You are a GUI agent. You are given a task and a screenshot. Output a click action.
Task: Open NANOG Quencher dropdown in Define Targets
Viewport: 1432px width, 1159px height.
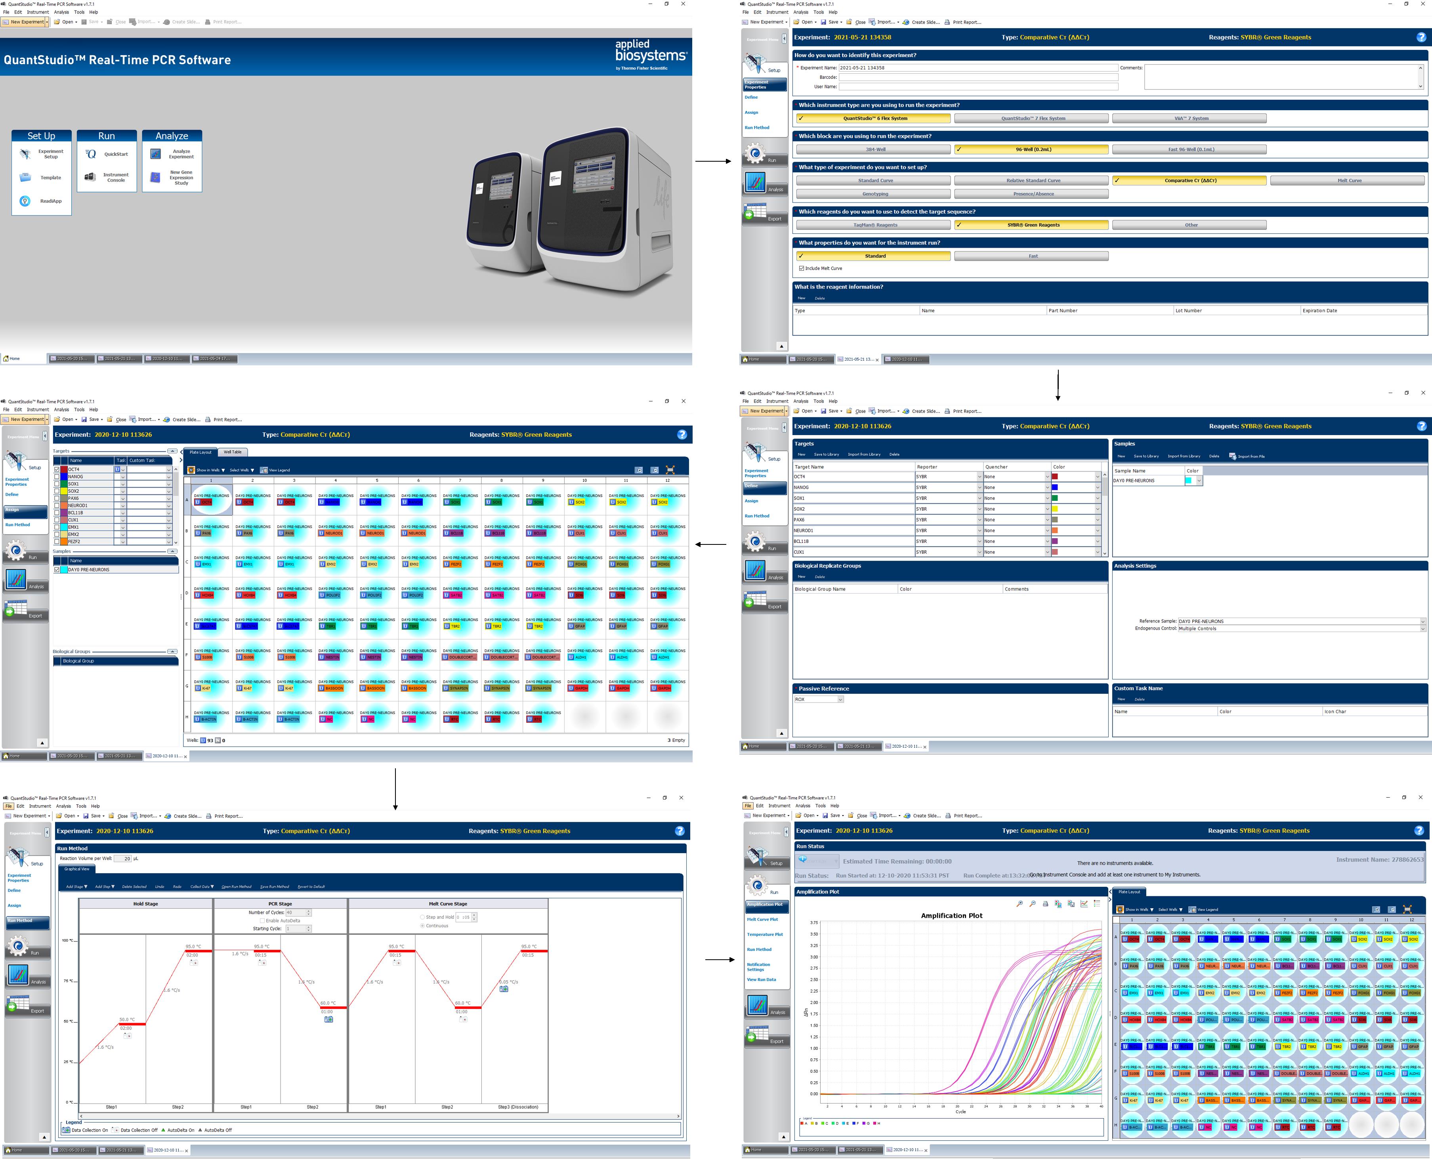[x=1047, y=487]
